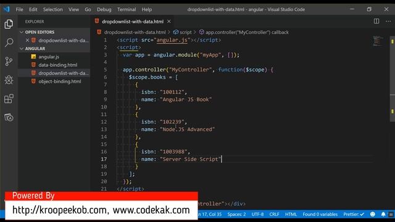Viewport: 395px width, 222px height.
Task: Open the Debug menu
Action: tap(104, 9)
